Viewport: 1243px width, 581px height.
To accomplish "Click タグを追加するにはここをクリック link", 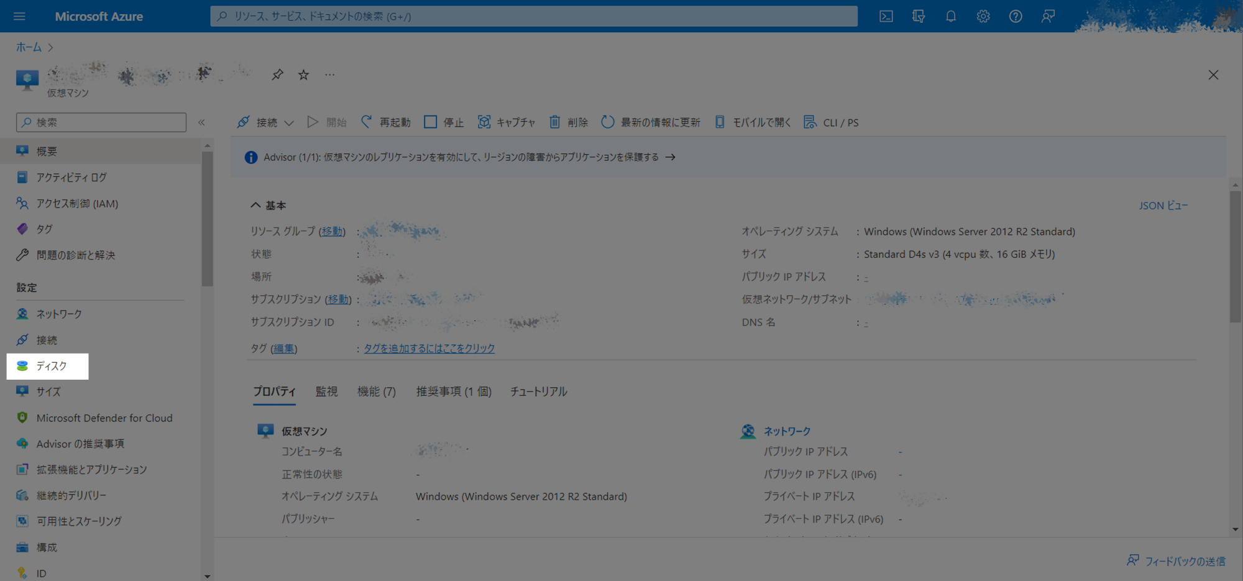I will tap(429, 349).
